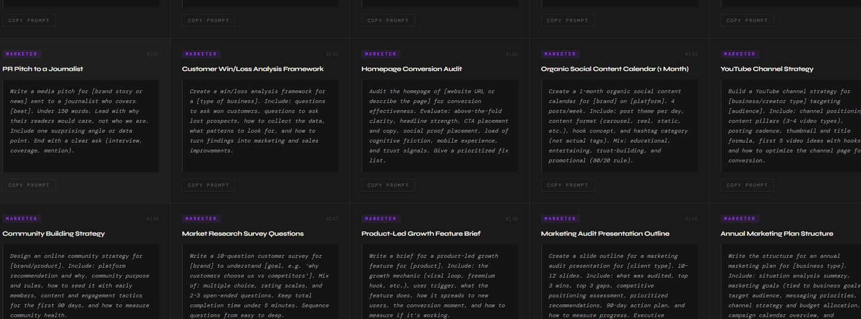861x319 pixels.
Task: Click the #142 card number
Action: click(332, 55)
